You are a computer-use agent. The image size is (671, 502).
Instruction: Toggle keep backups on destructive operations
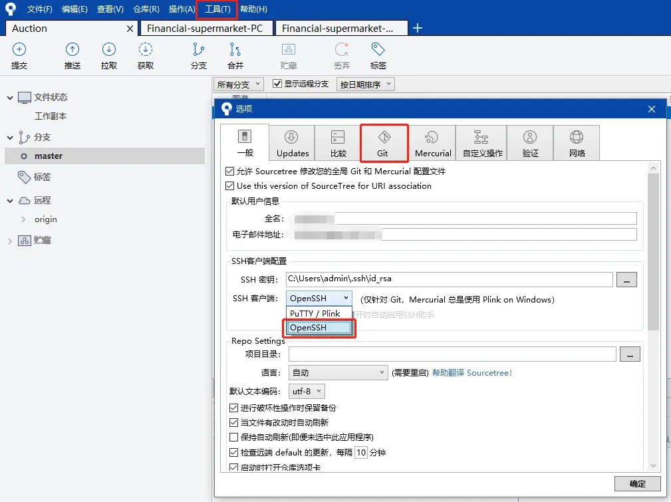233,408
